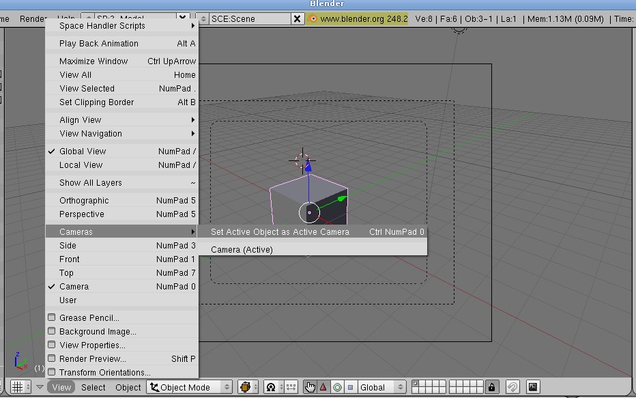Enable the View Properties... checkbox
The image size is (636, 398).
51,345
